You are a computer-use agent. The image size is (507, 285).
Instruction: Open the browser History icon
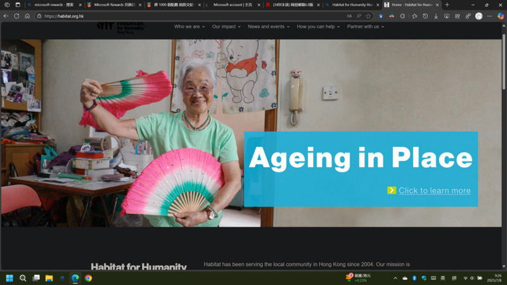(x=425, y=16)
